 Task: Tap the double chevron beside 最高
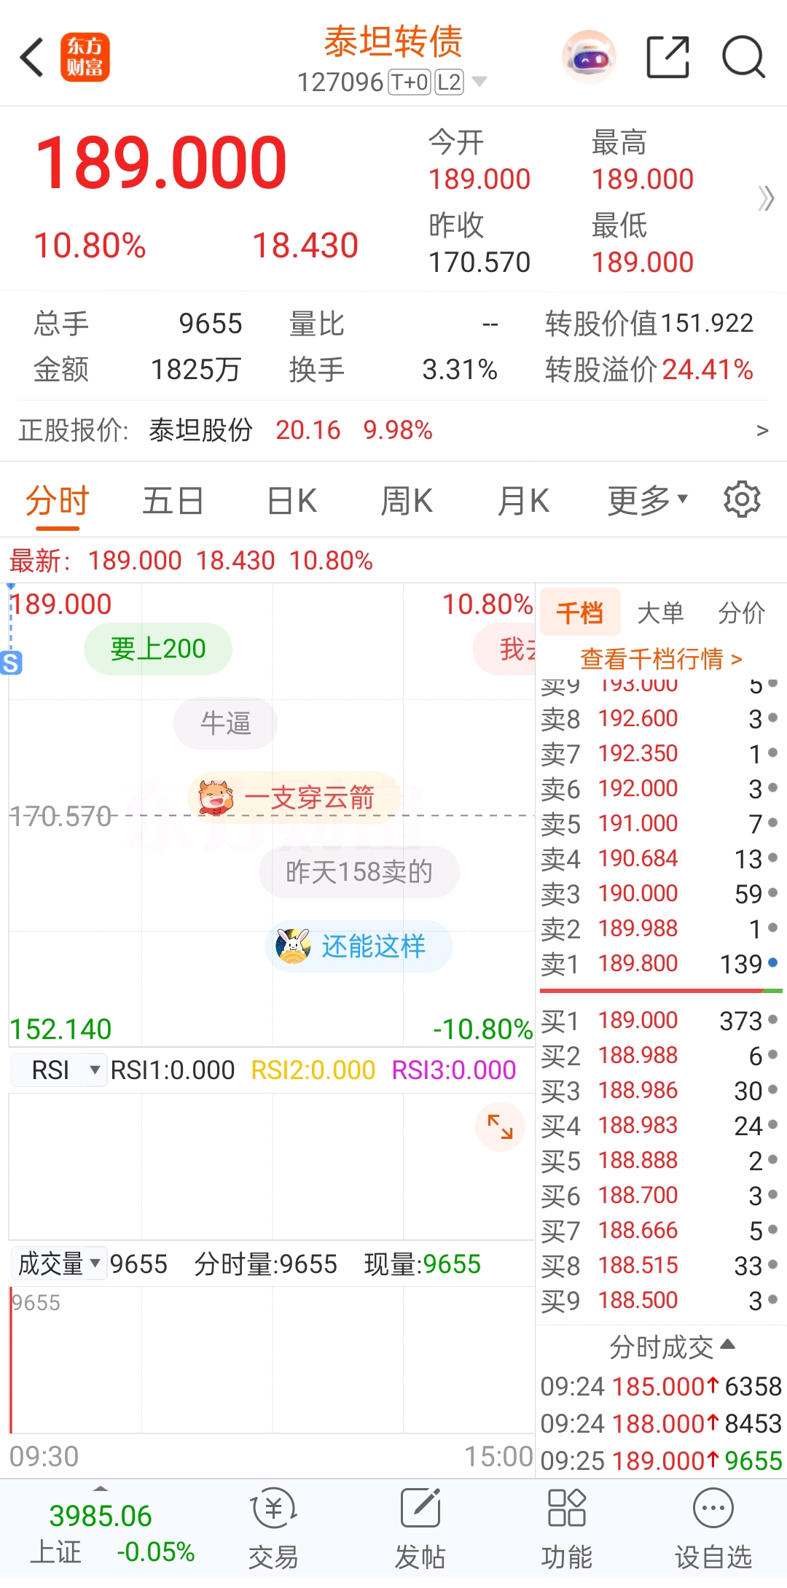pos(766,198)
